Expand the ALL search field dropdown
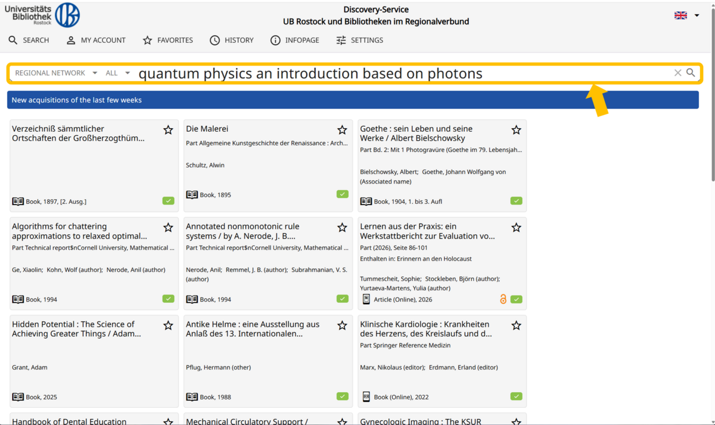 (117, 73)
